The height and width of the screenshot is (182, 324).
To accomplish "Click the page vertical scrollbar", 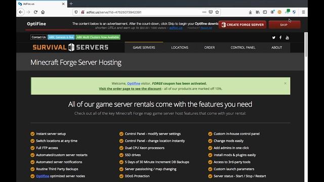I will (x=306, y=44).
